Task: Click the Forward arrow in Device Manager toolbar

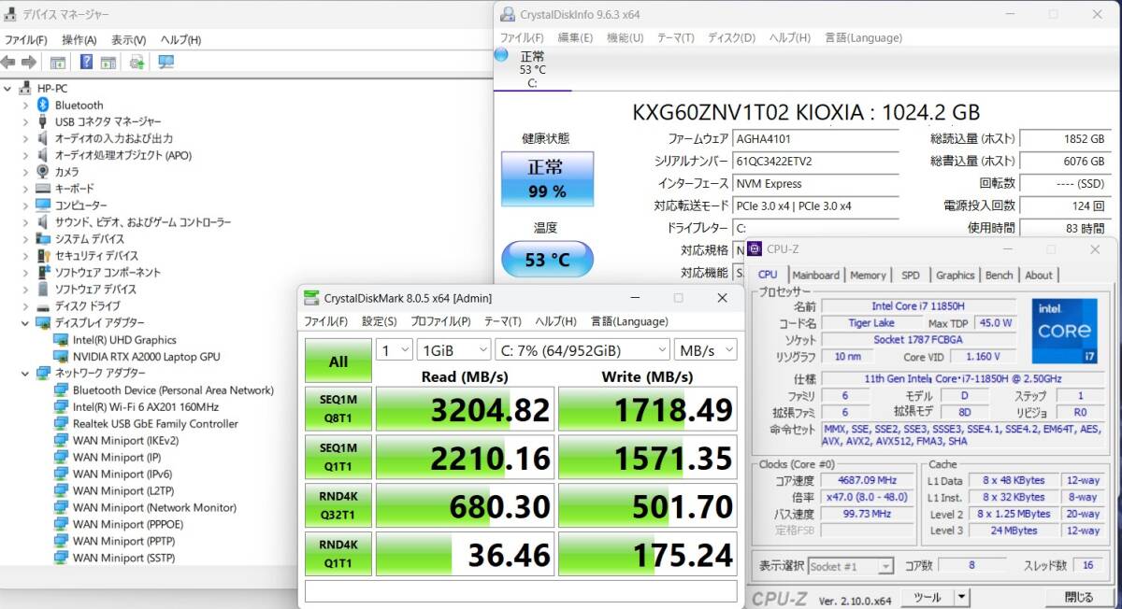Action: pyautogui.click(x=29, y=62)
